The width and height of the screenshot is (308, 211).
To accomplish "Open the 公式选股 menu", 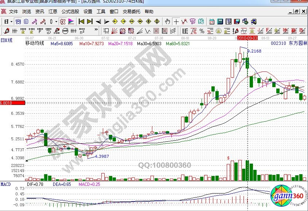I will (x=70, y=11).
